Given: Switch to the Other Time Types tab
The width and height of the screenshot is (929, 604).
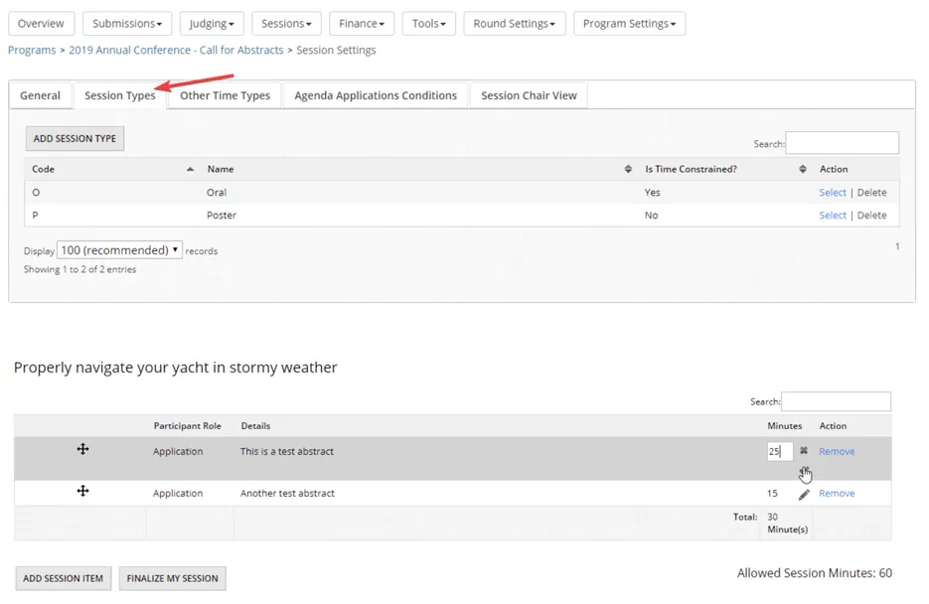Looking at the screenshot, I should click(x=226, y=95).
